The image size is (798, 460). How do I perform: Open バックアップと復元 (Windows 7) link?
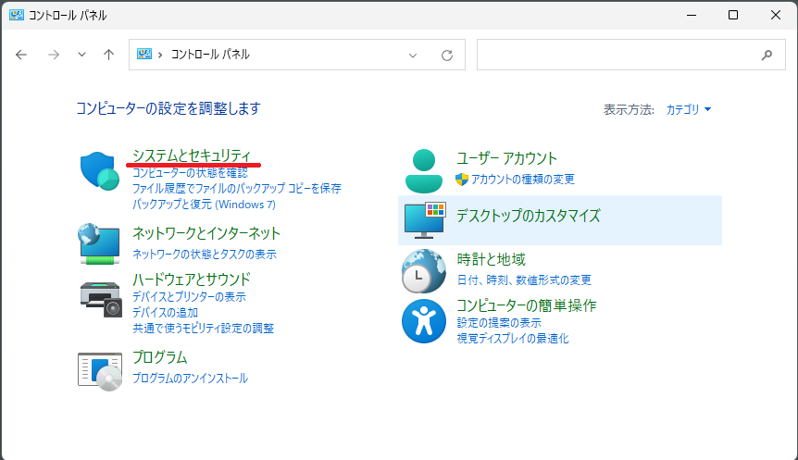204,204
